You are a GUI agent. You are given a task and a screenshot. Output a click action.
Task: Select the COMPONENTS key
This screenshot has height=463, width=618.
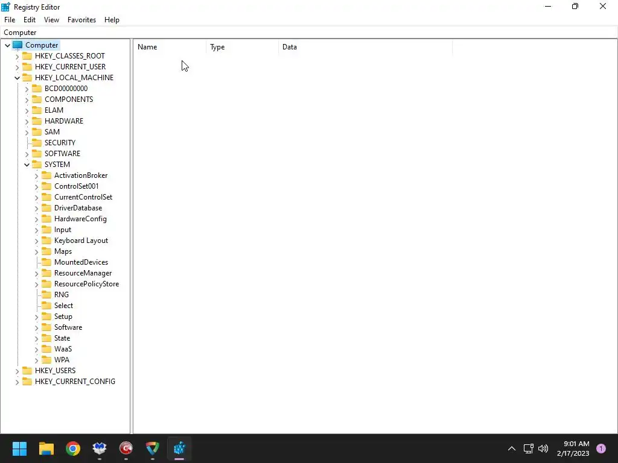click(x=69, y=99)
